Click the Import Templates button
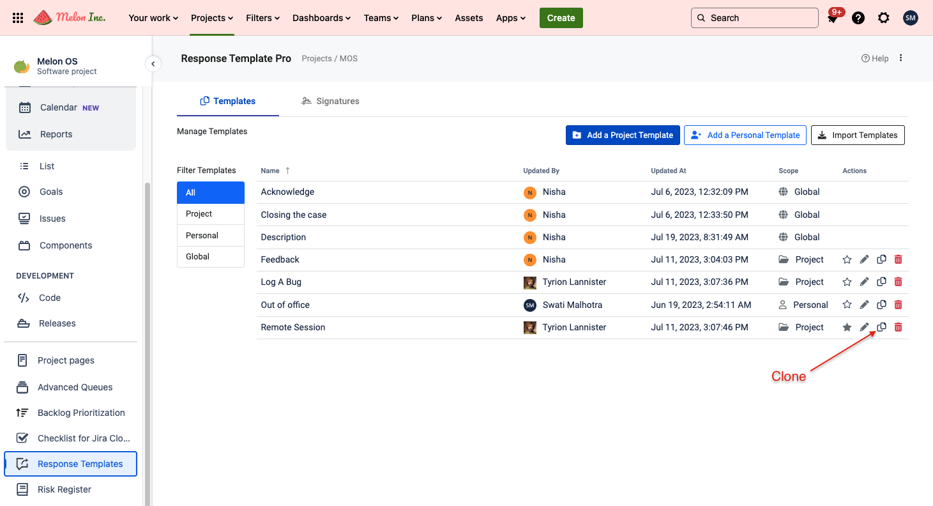 (x=857, y=135)
